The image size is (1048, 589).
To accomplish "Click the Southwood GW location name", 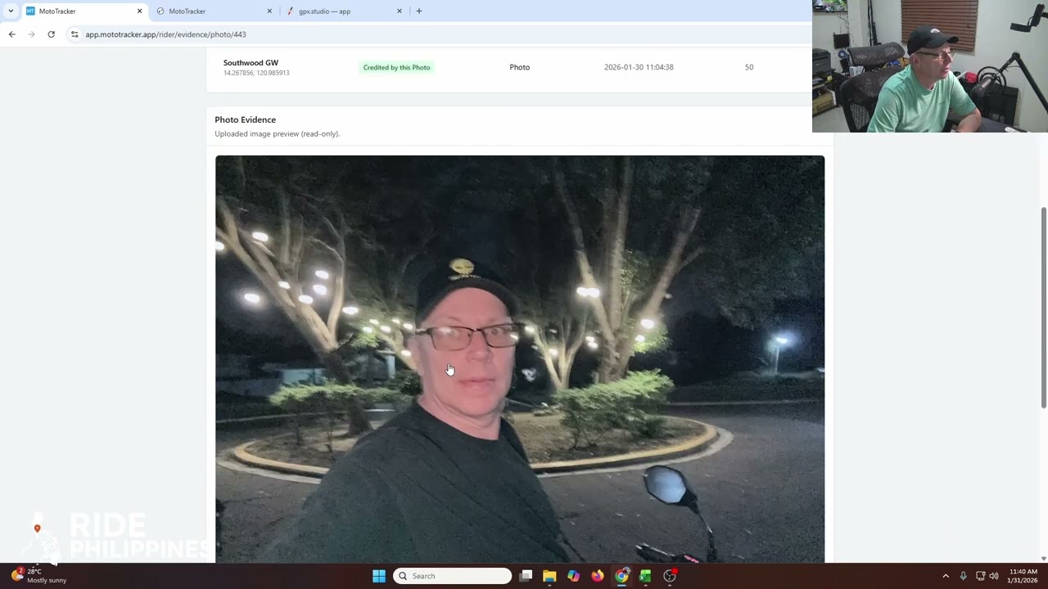I will [x=251, y=63].
